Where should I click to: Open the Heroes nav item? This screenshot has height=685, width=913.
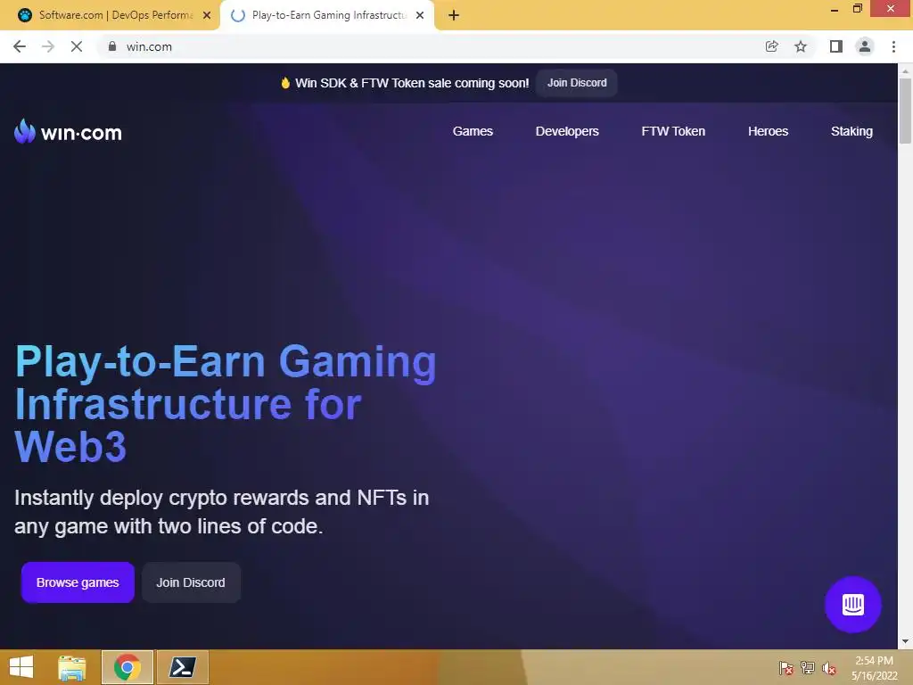coord(768,131)
